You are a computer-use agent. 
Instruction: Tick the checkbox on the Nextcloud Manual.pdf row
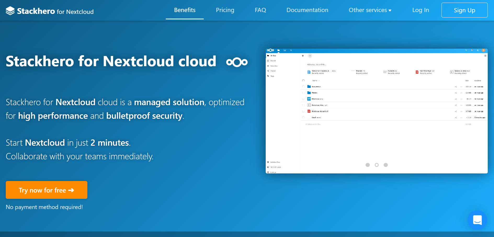(303, 111)
